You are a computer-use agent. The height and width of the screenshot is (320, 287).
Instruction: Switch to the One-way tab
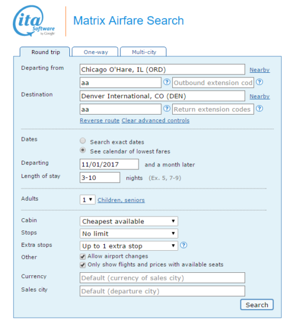[95, 52]
